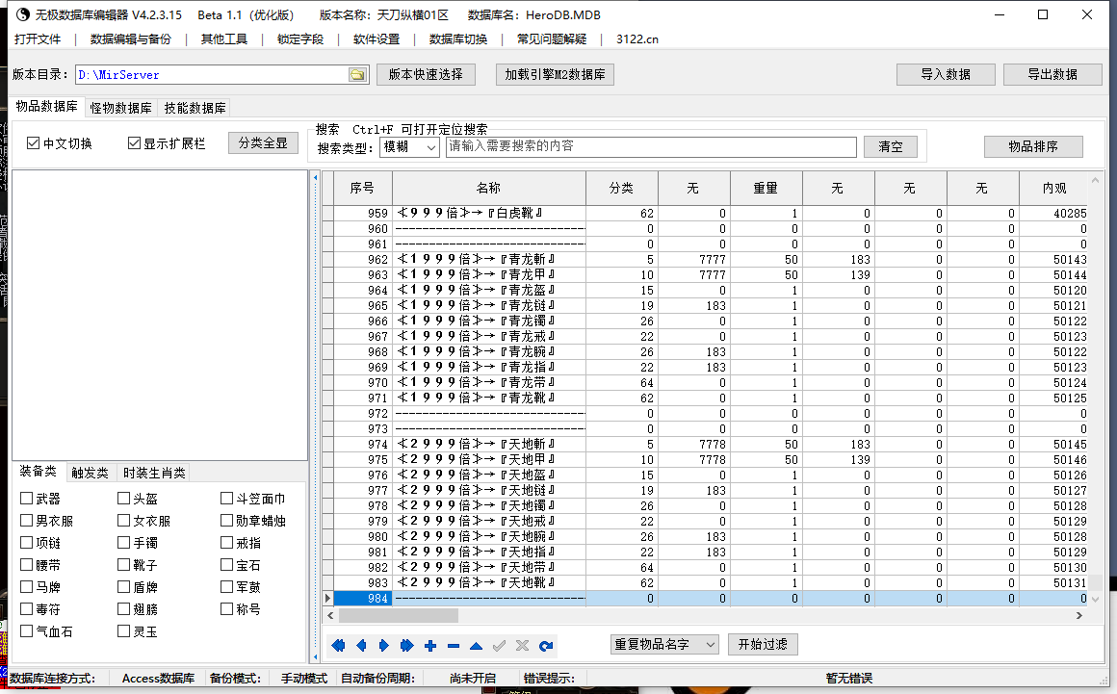Toggle the 显示扩展栏 checkbox
This screenshot has width=1117, height=694.
click(x=134, y=143)
